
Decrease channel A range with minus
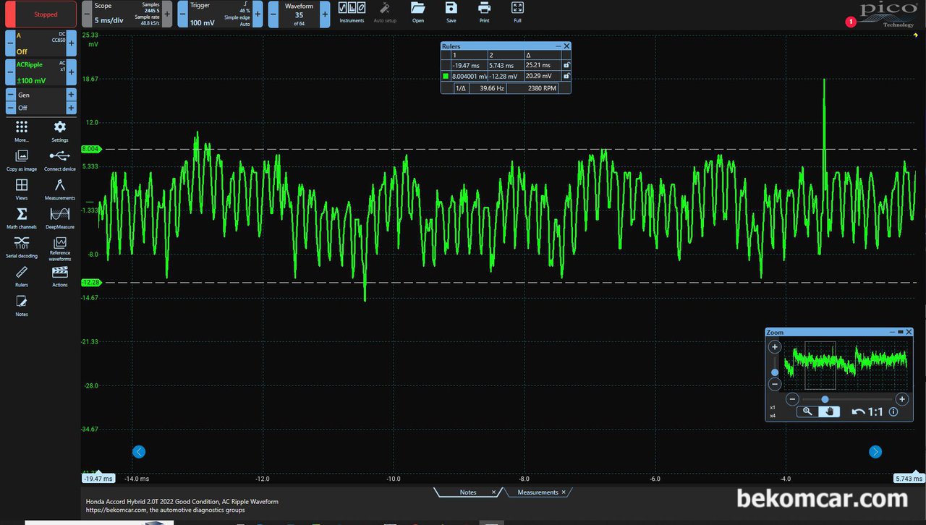click(10, 43)
